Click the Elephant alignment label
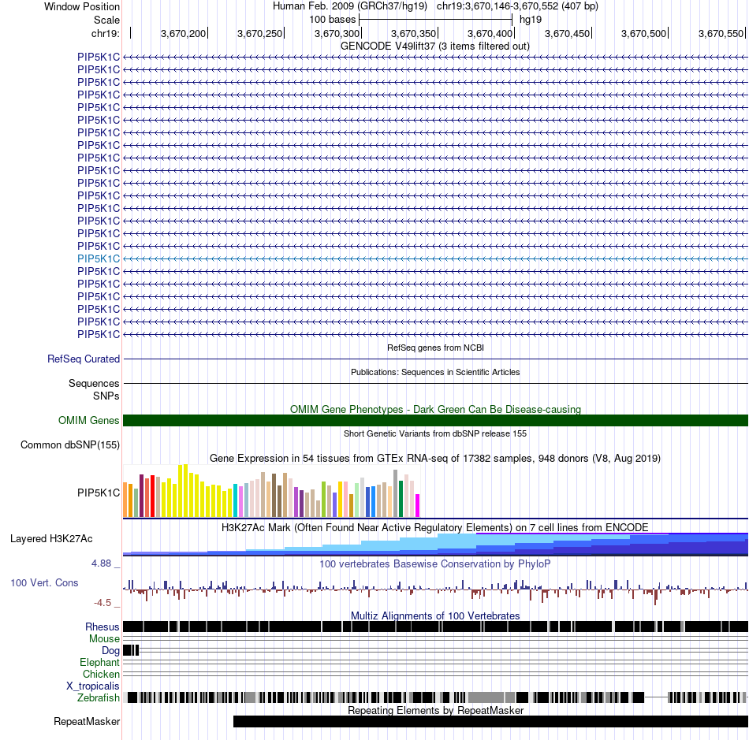Image resolution: width=749 pixels, height=740 pixels. point(99,663)
